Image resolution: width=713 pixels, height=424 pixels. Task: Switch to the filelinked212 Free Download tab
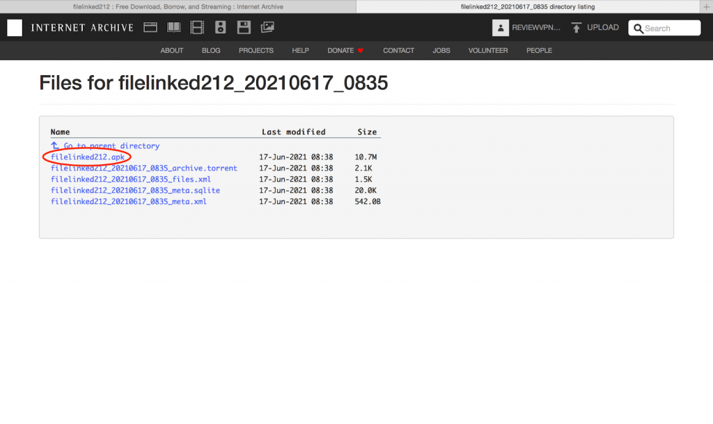[x=178, y=6]
